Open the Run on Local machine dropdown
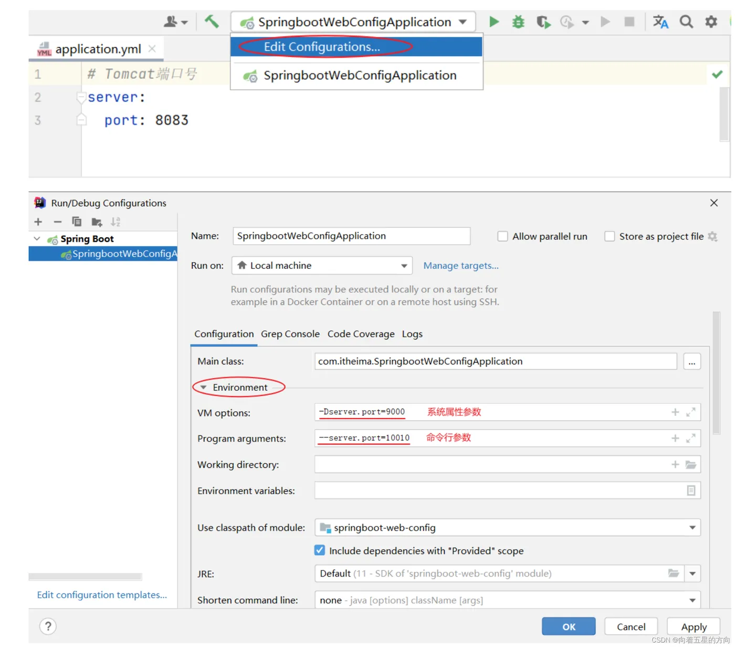The image size is (735, 647). tap(322, 266)
